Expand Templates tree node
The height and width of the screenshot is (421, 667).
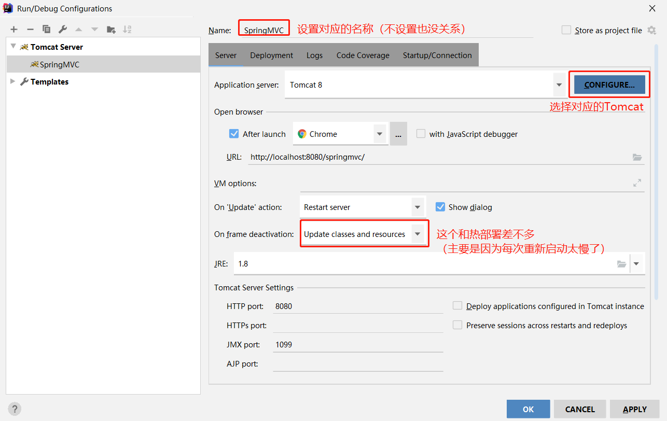click(13, 81)
